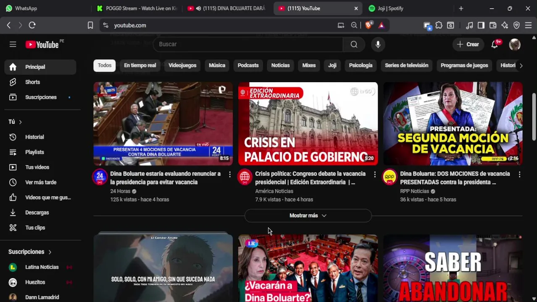The image size is (537, 302).
Task: Open Historial in the sidebar
Action: coord(40,137)
